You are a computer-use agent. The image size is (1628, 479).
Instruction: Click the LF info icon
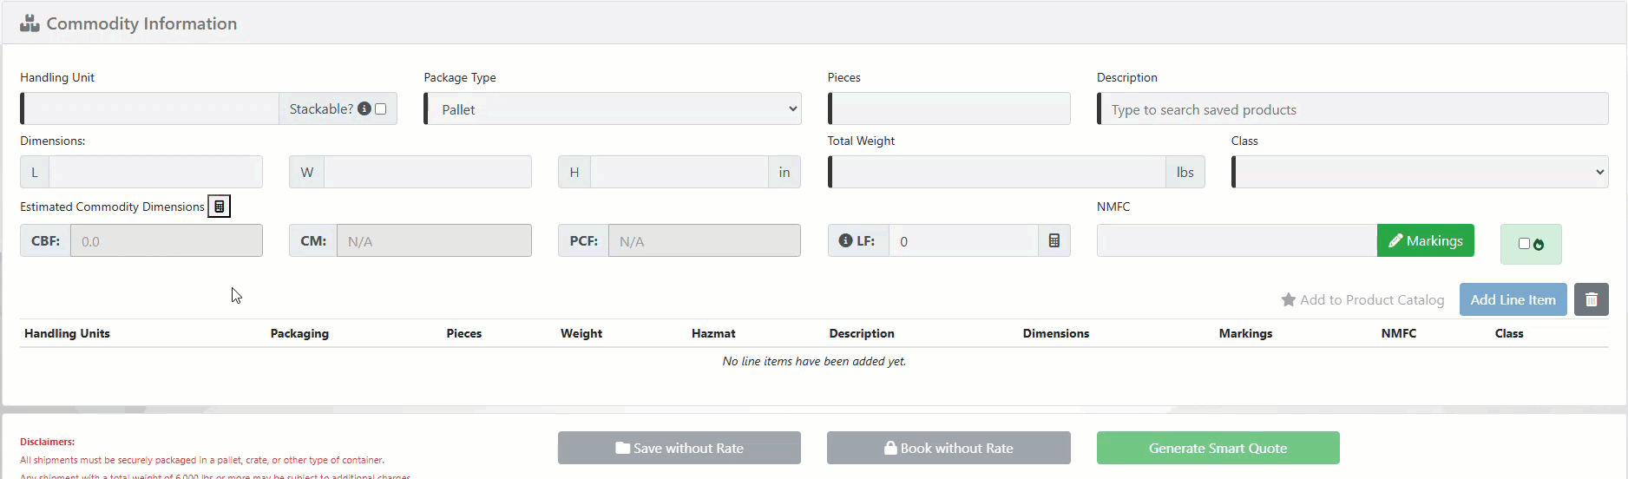pyautogui.click(x=845, y=241)
